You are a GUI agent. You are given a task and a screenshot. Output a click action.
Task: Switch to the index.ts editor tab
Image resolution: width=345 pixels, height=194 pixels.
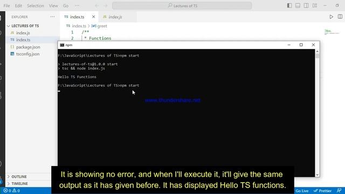[77, 17]
